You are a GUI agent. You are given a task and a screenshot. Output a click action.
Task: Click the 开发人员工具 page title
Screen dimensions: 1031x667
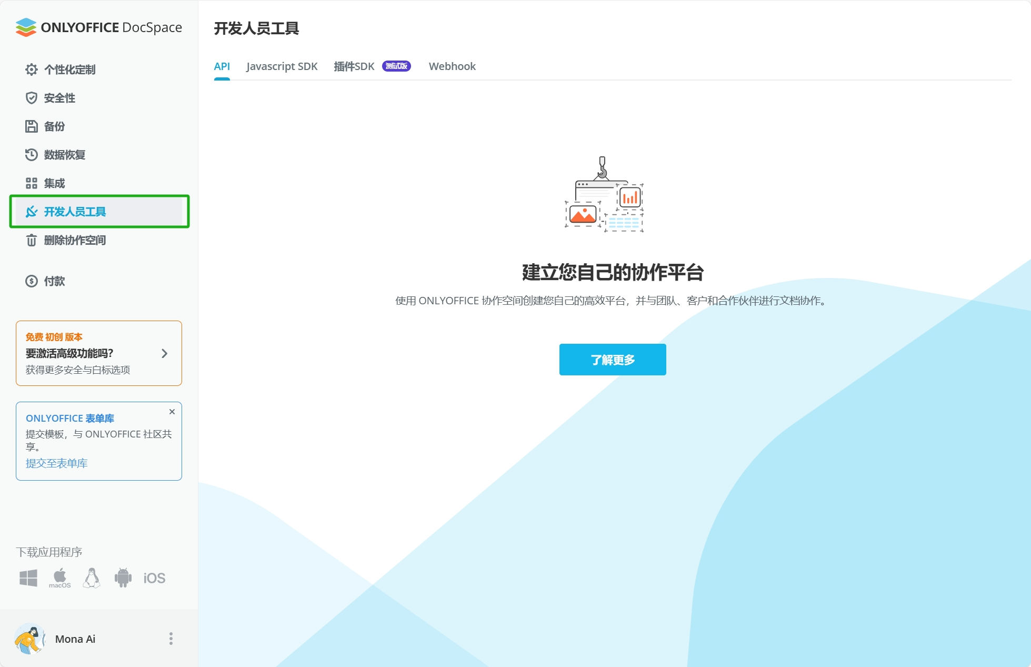coord(256,28)
